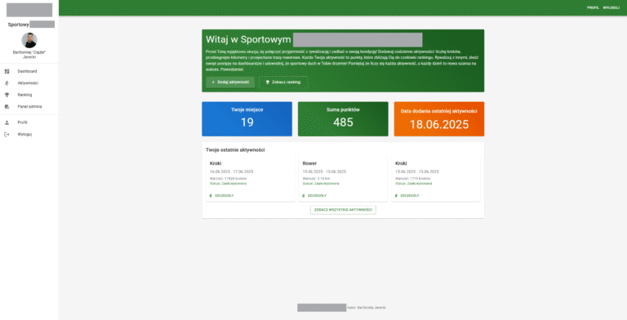Open Dashboard via its sidebar grid icon
Screen dimensions: 627x320
point(7,71)
